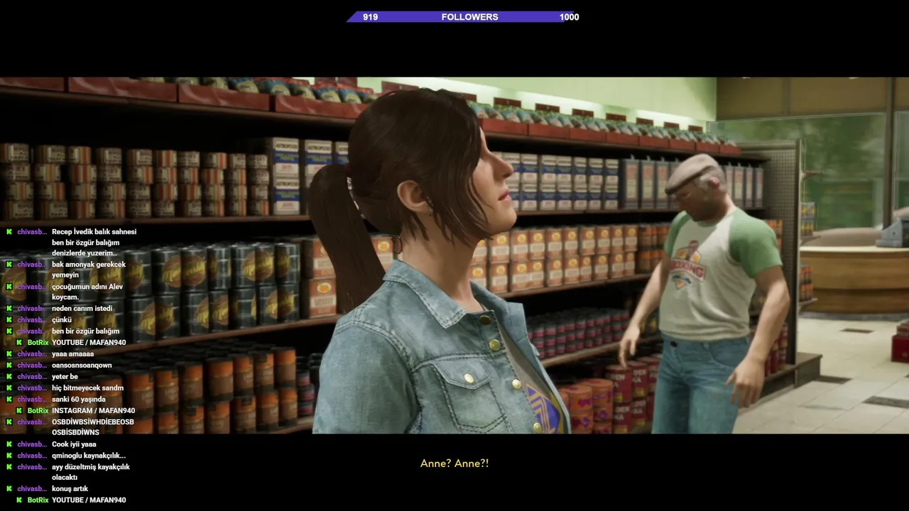Click chat message "oansosnsoanqown"
The width and height of the screenshot is (909, 511).
(82, 366)
